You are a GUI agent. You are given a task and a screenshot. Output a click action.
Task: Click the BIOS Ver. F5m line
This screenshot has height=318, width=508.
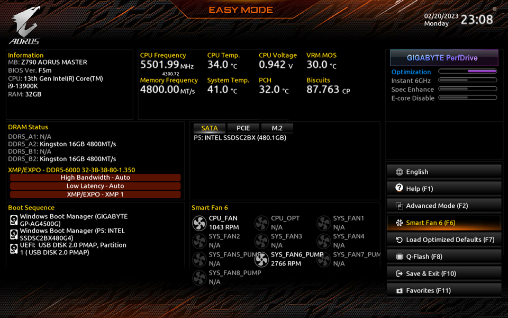30,70
